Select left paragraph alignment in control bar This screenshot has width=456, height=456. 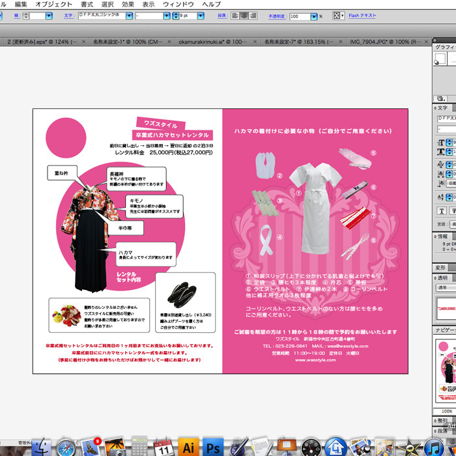coord(236,15)
